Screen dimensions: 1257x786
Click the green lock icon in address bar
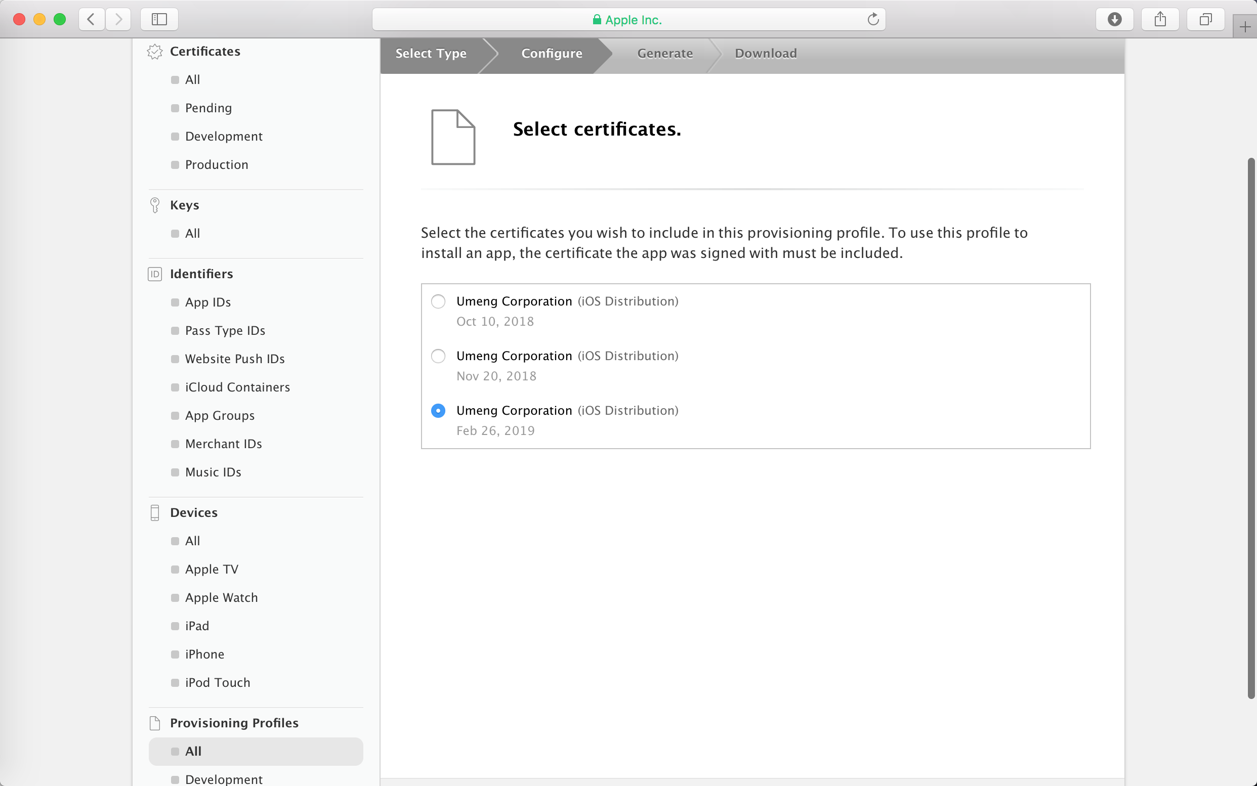tap(597, 20)
